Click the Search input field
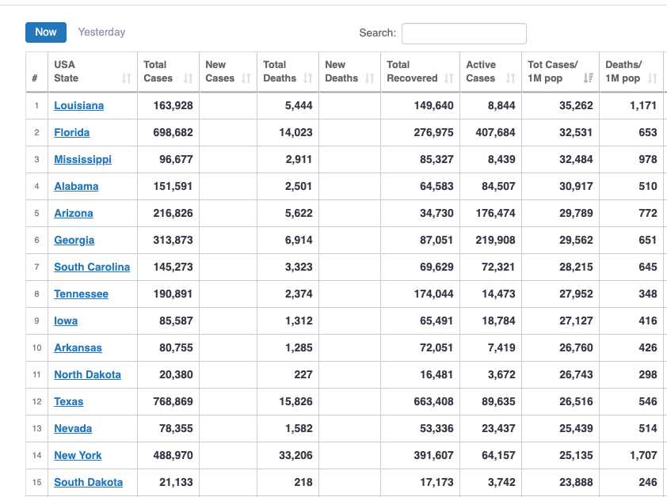 coord(464,33)
